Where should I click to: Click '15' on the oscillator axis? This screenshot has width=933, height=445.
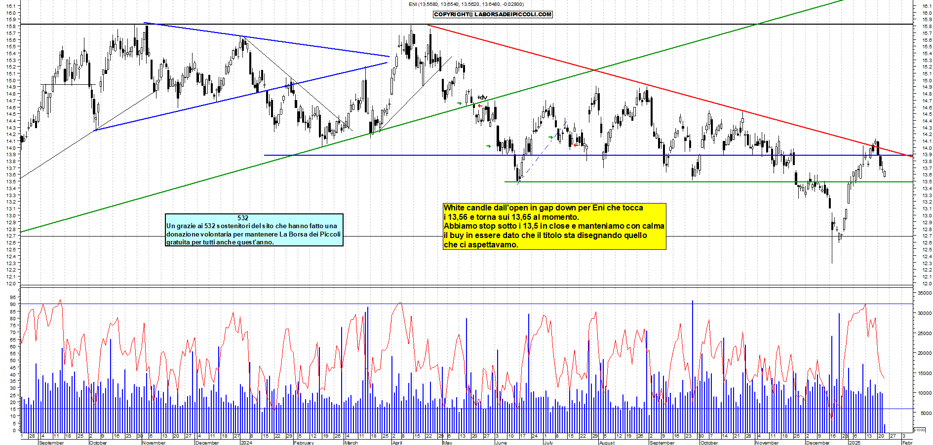[x=12, y=409]
